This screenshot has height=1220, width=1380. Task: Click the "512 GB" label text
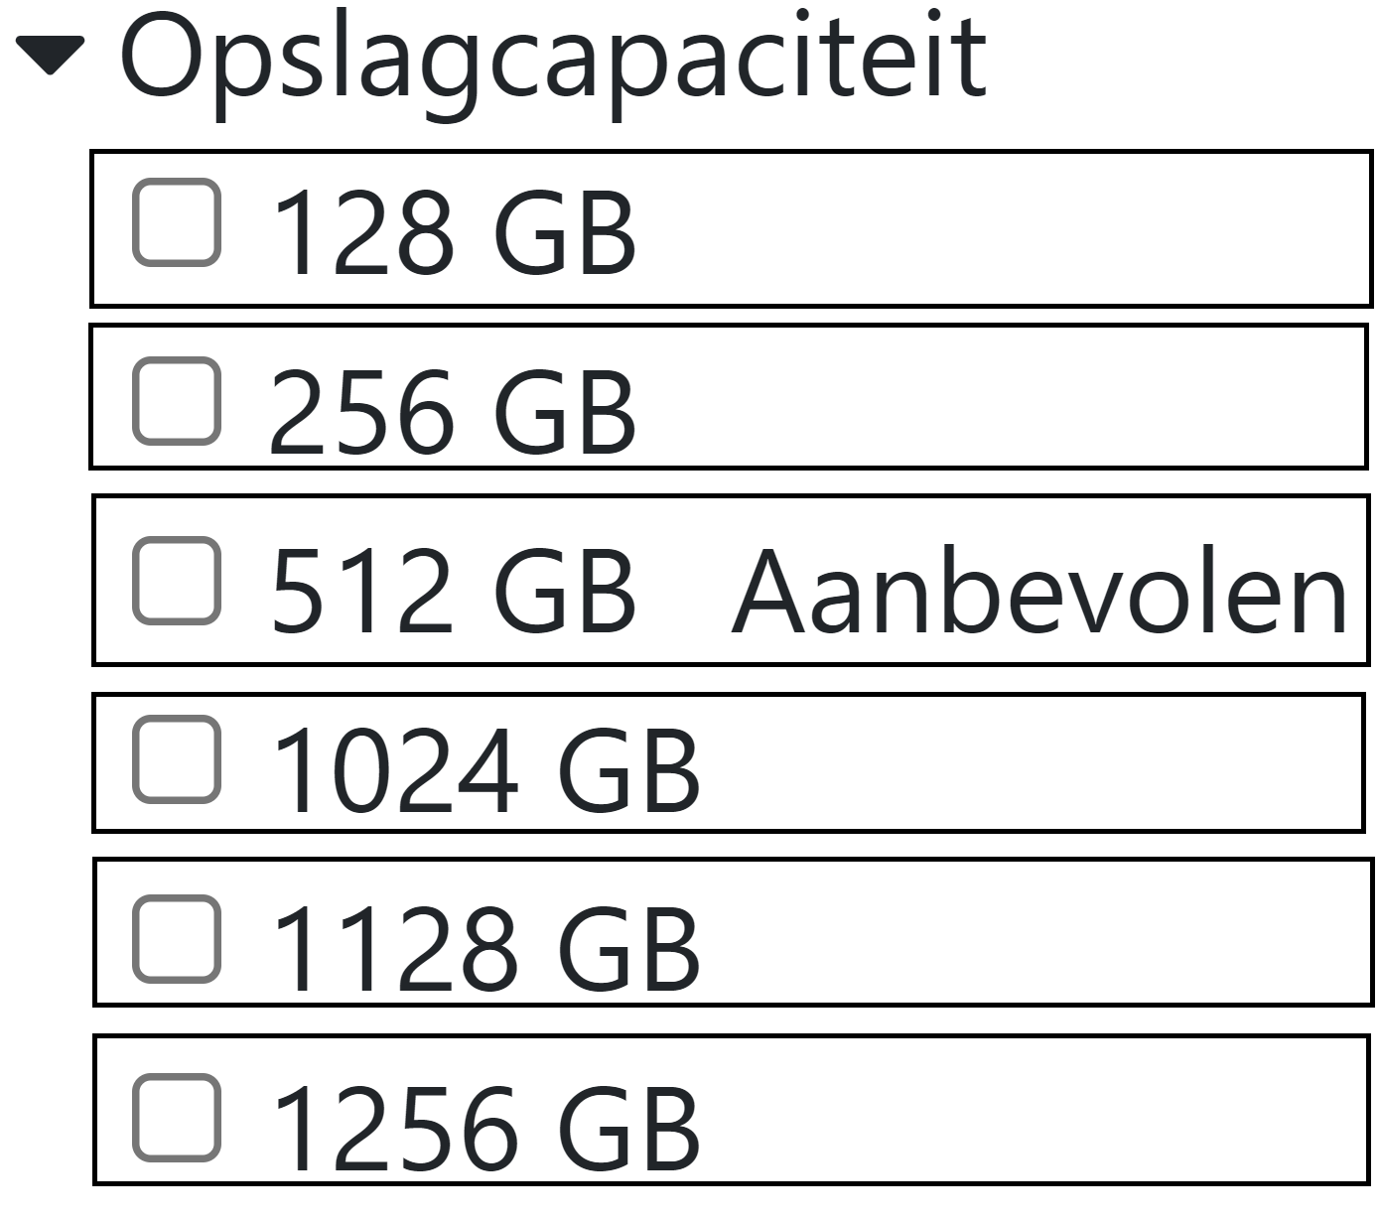(x=453, y=593)
